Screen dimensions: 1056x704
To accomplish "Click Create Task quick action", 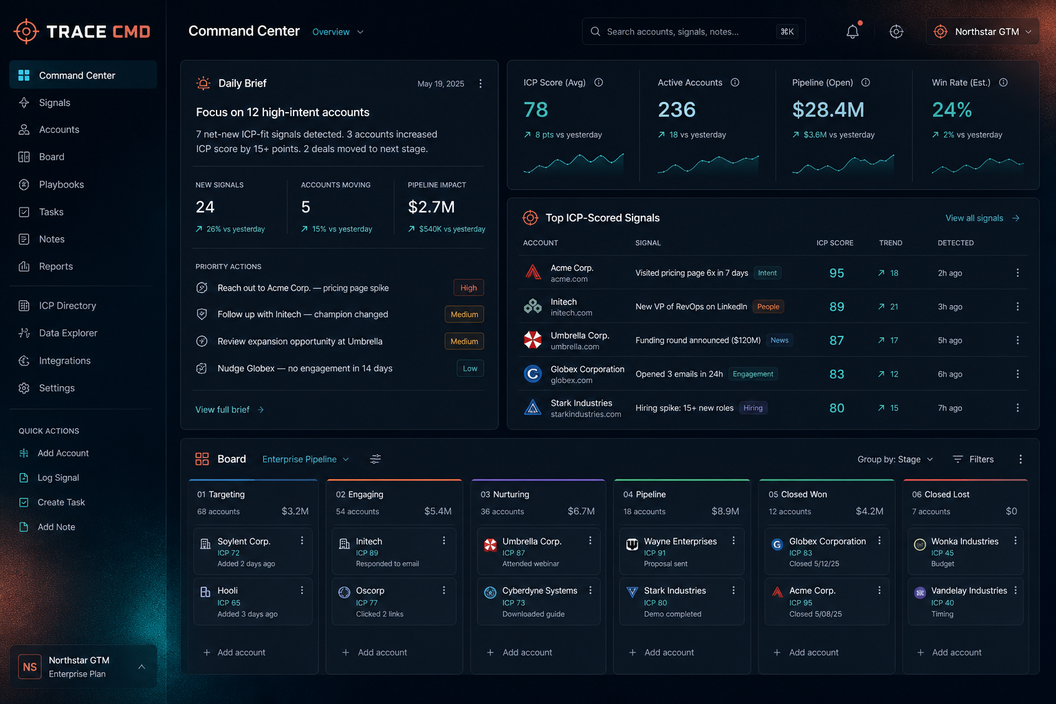I will (x=52, y=503).
